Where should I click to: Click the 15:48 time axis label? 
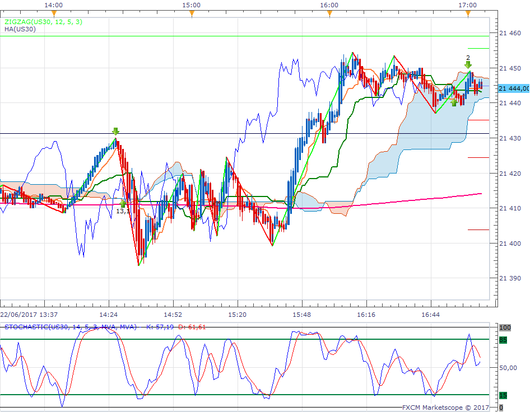(x=302, y=315)
